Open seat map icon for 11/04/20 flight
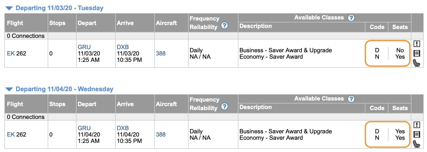Image resolution: width=427 pixels, height=152 pixels. [417, 144]
